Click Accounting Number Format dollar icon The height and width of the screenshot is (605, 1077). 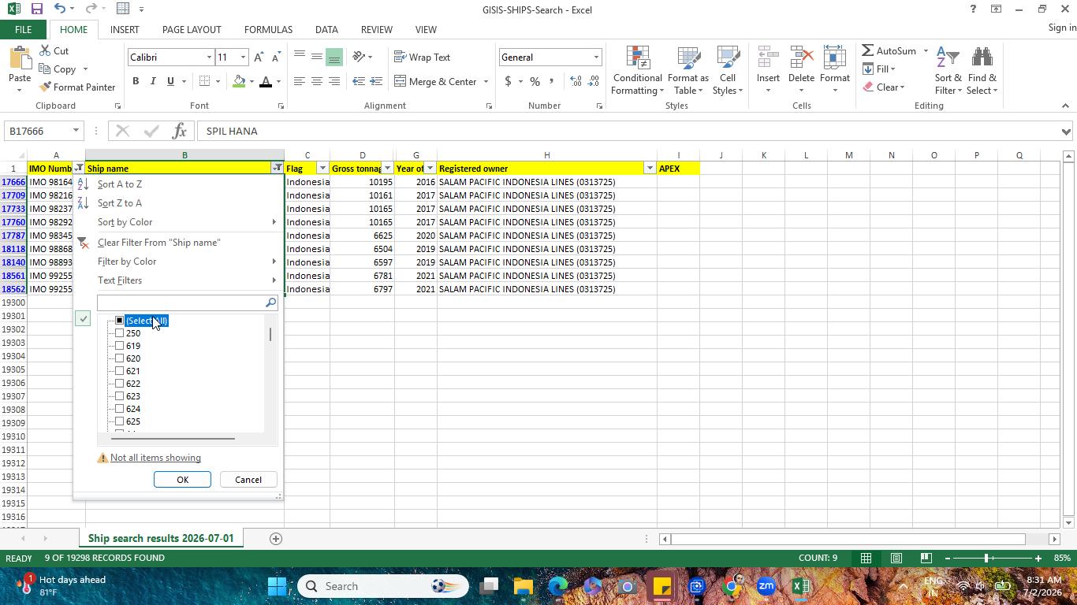tap(508, 81)
